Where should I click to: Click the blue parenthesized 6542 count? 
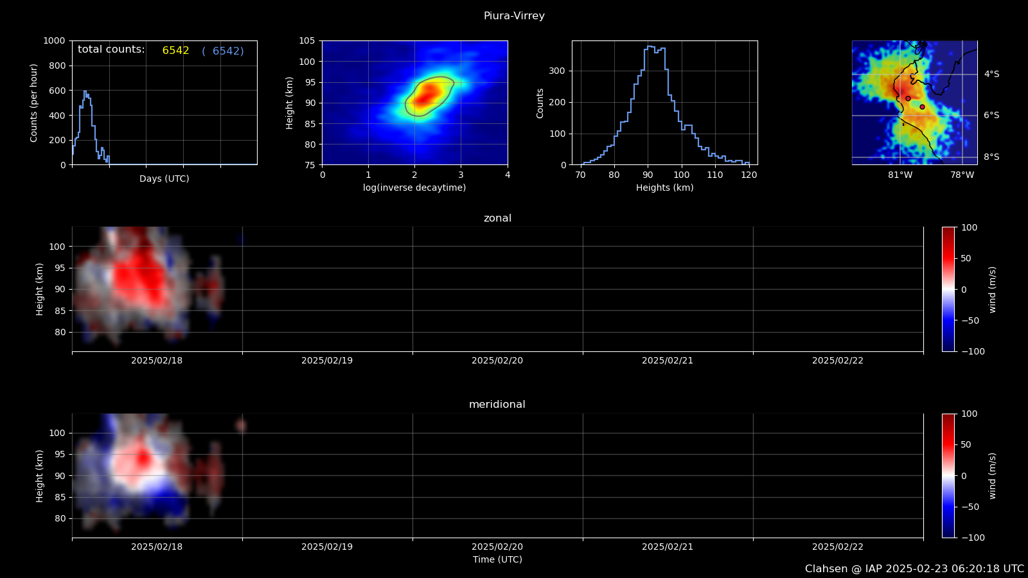223,51
